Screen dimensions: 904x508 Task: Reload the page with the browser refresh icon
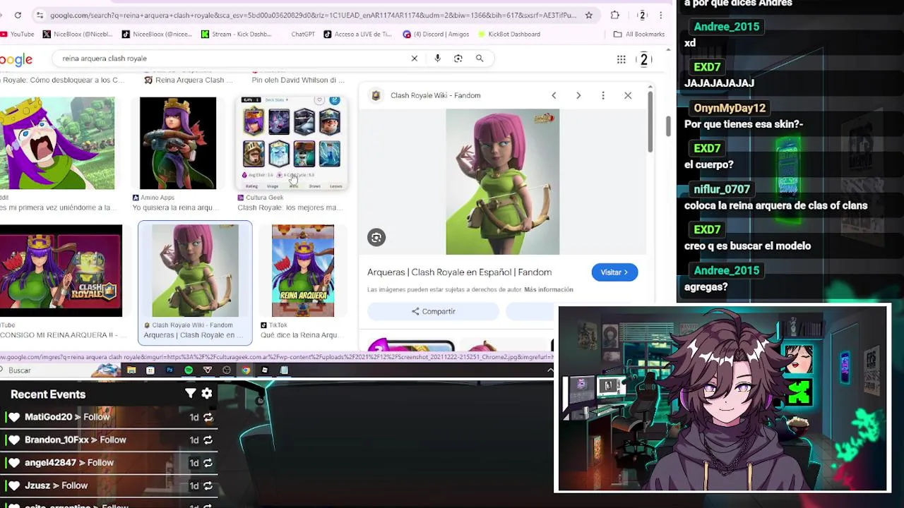click(18, 15)
